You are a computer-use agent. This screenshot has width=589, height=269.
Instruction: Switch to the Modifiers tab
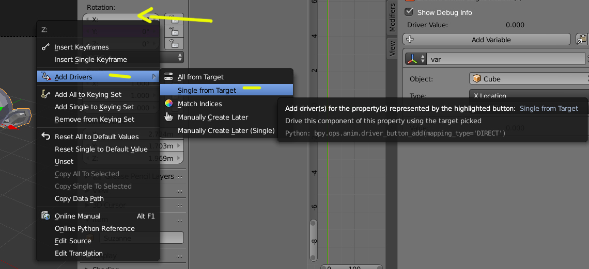392,17
